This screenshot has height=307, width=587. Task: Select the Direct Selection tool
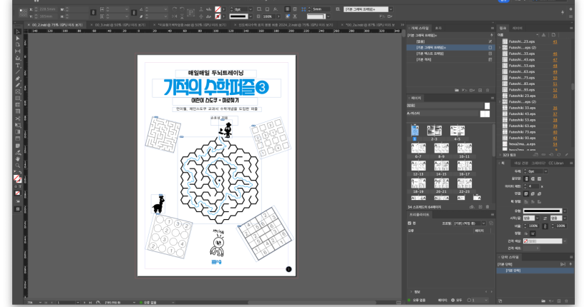pyautogui.click(x=17, y=39)
